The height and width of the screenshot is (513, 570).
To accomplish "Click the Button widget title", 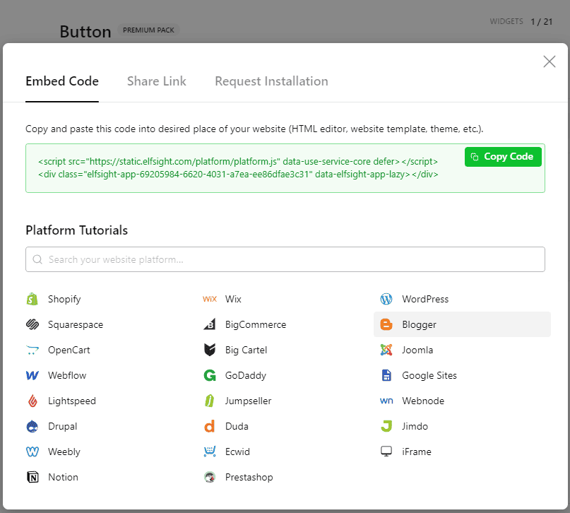I will 85,32.
